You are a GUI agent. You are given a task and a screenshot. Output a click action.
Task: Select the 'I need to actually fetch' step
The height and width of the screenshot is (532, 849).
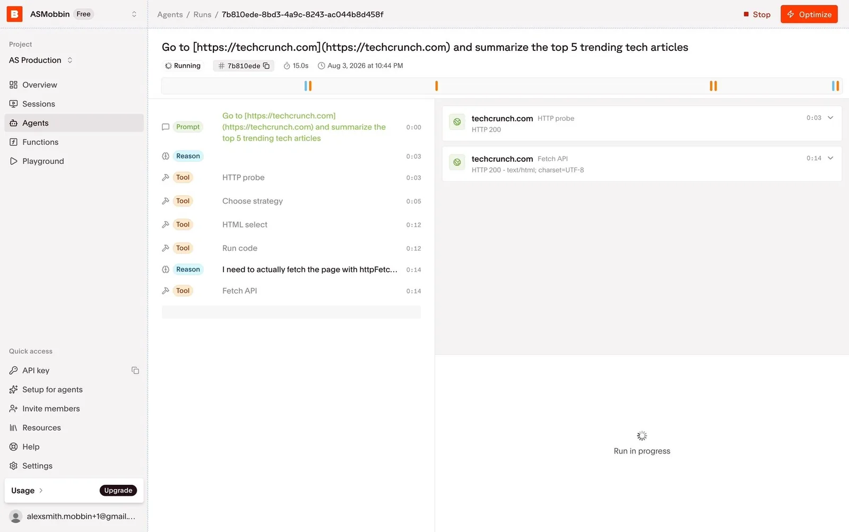click(291, 269)
